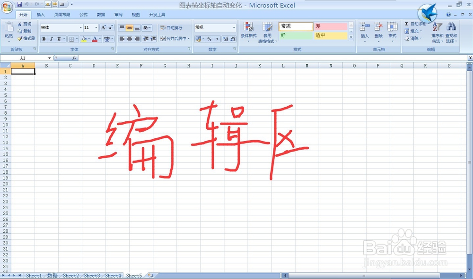
Task: Open Format as Table (套用表格格式)
Action: coord(267,33)
